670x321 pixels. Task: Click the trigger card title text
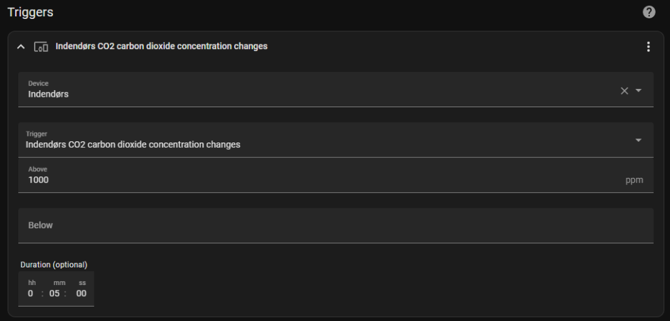coord(161,46)
